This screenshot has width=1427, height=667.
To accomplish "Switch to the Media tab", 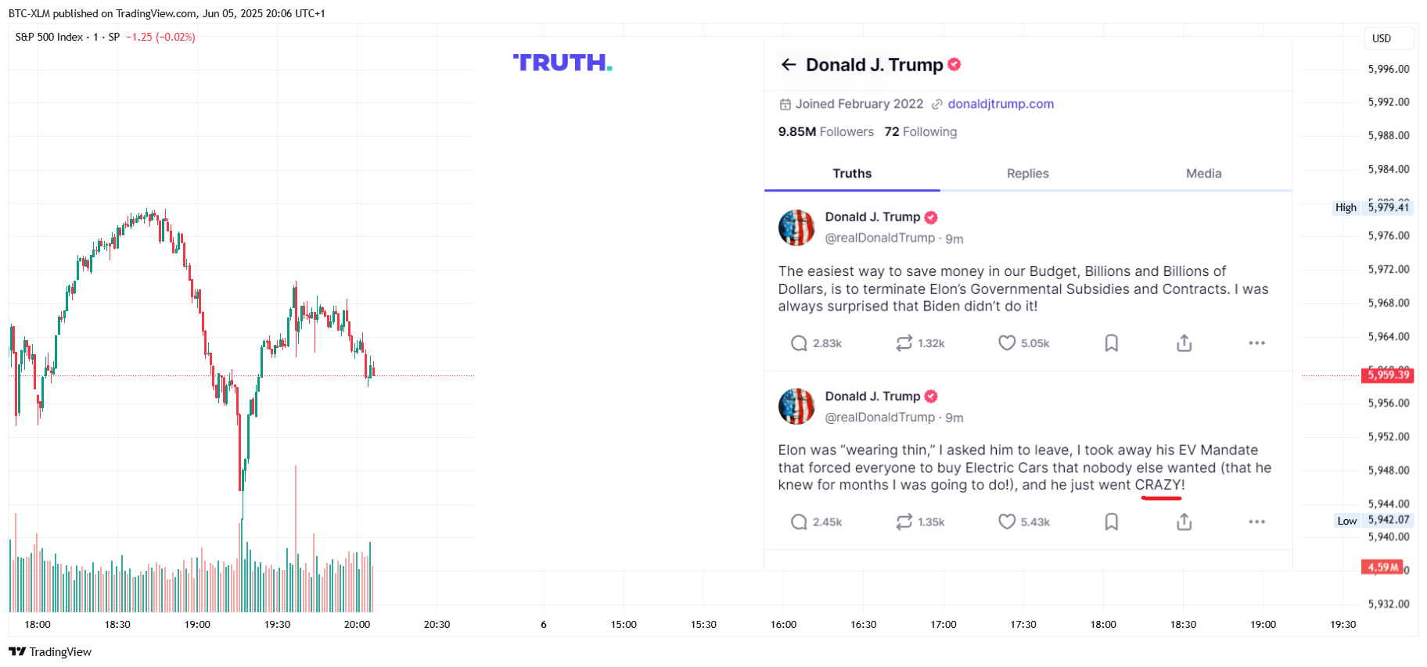I will click(1203, 174).
